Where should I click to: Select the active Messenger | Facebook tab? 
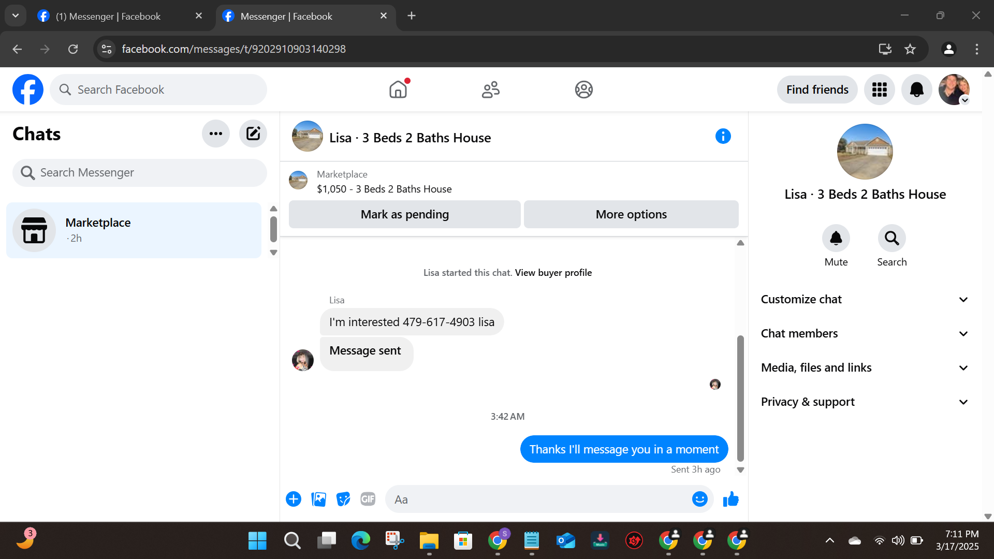click(305, 16)
